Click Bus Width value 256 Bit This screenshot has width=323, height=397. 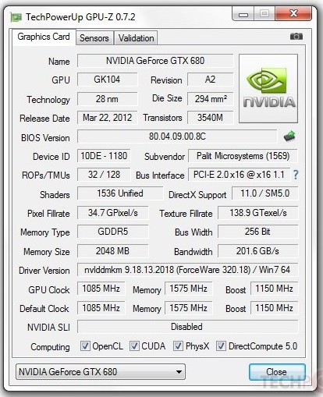click(258, 232)
